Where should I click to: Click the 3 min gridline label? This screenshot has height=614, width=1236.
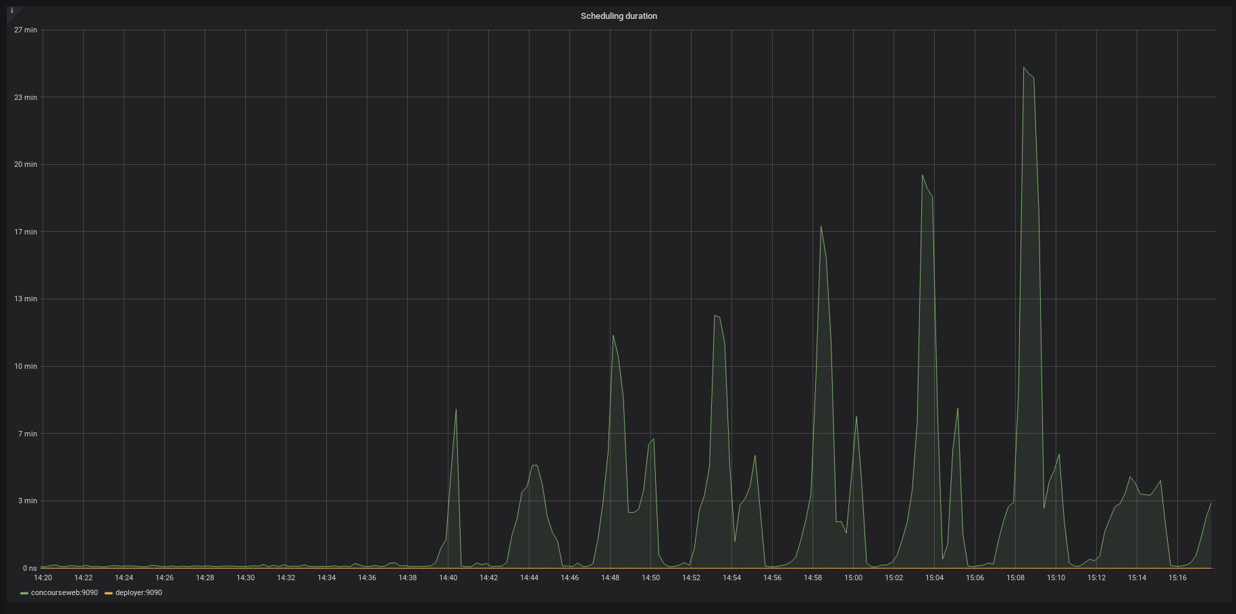tap(27, 501)
